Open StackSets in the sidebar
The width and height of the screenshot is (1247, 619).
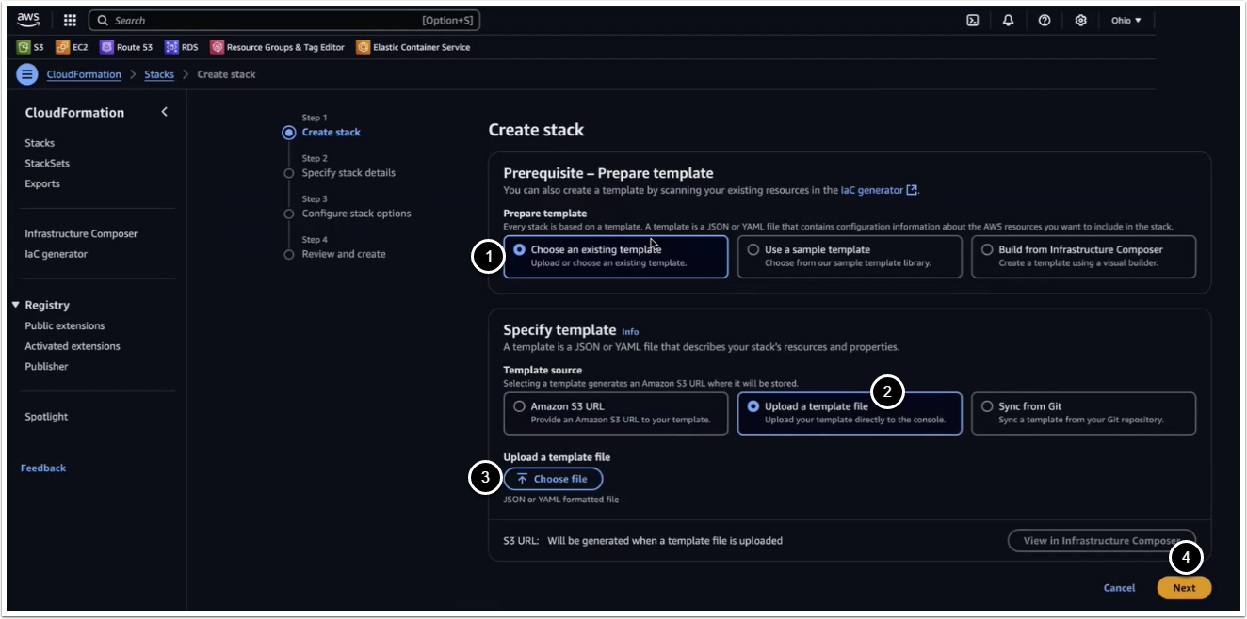(x=47, y=164)
